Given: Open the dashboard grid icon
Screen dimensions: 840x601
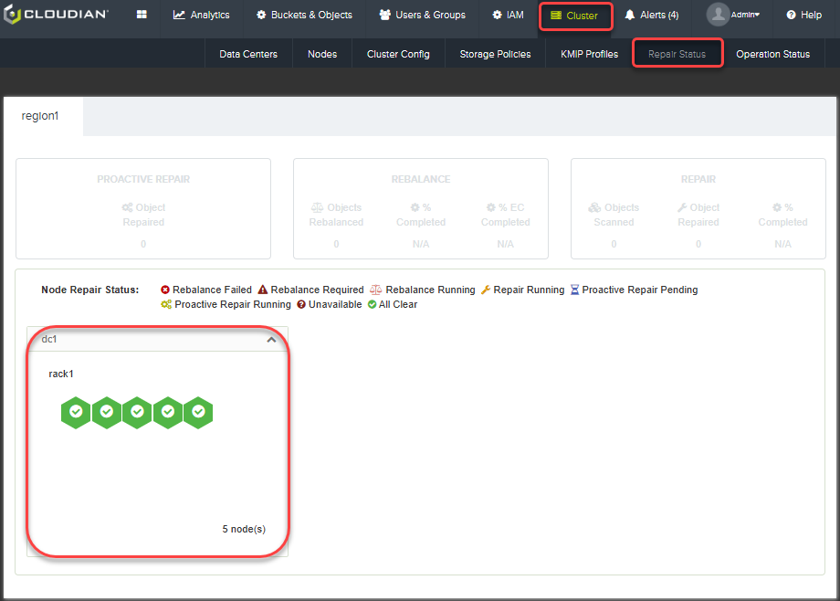Looking at the screenshot, I should [x=142, y=16].
